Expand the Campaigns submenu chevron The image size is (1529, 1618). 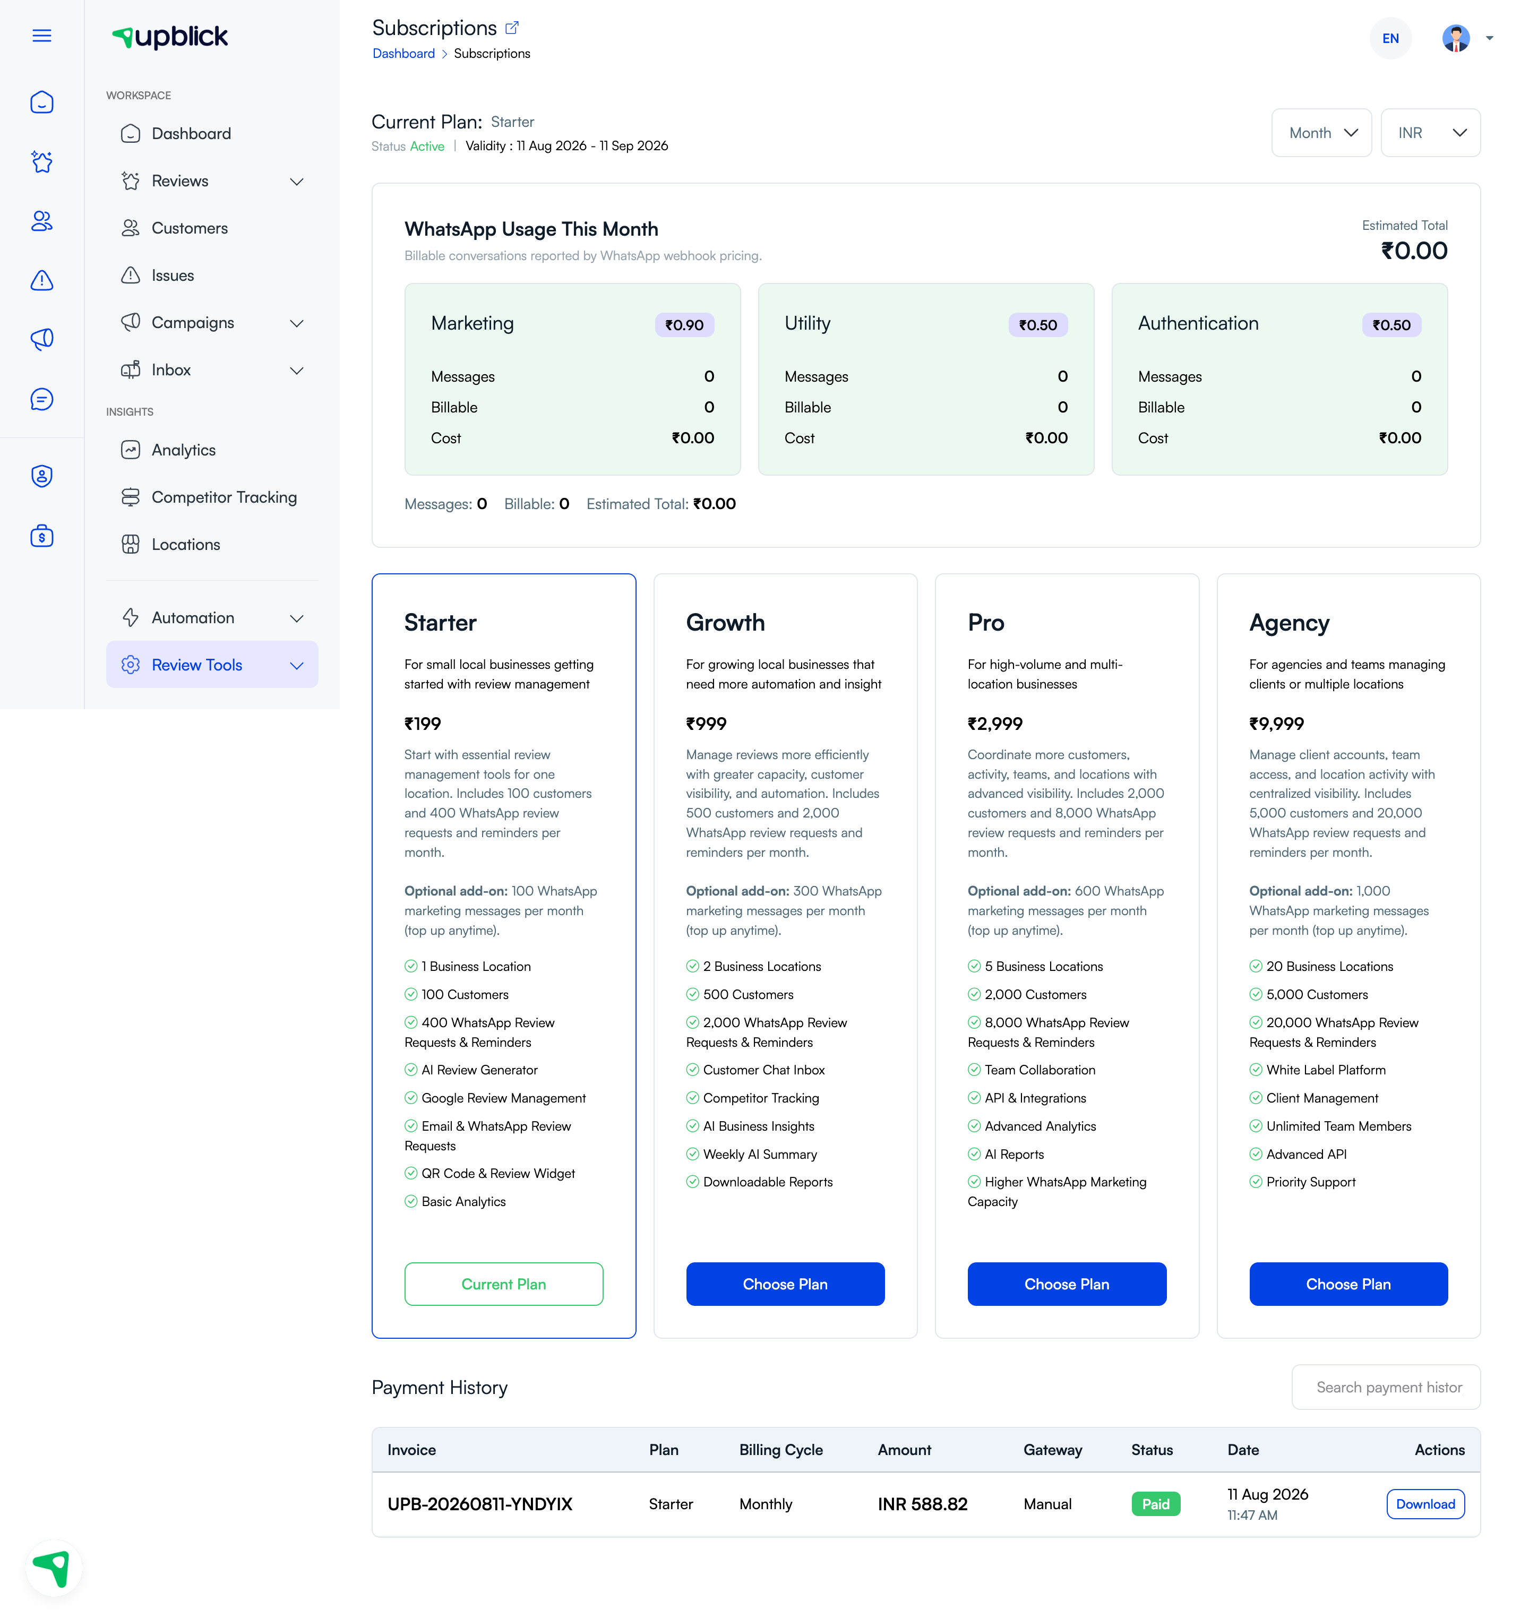pyautogui.click(x=297, y=324)
